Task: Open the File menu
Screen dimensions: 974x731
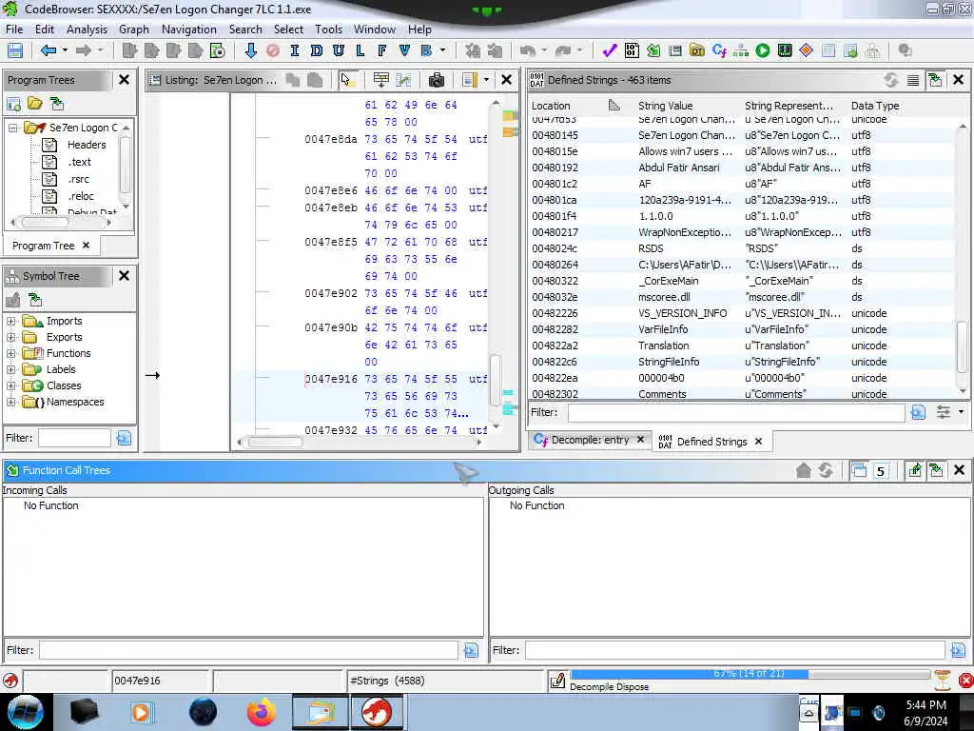Action: (14, 30)
